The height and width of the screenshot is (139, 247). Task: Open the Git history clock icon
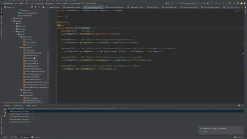[230, 3]
